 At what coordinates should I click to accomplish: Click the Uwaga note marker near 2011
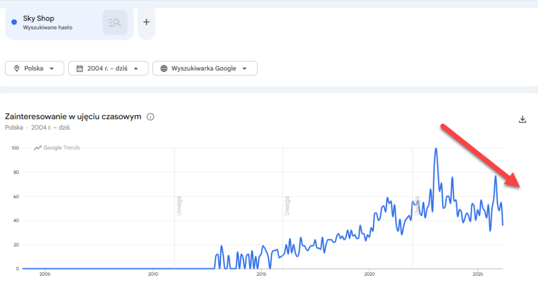179,205
